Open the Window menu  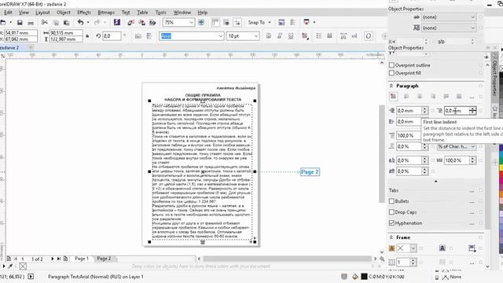(x=182, y=13)
